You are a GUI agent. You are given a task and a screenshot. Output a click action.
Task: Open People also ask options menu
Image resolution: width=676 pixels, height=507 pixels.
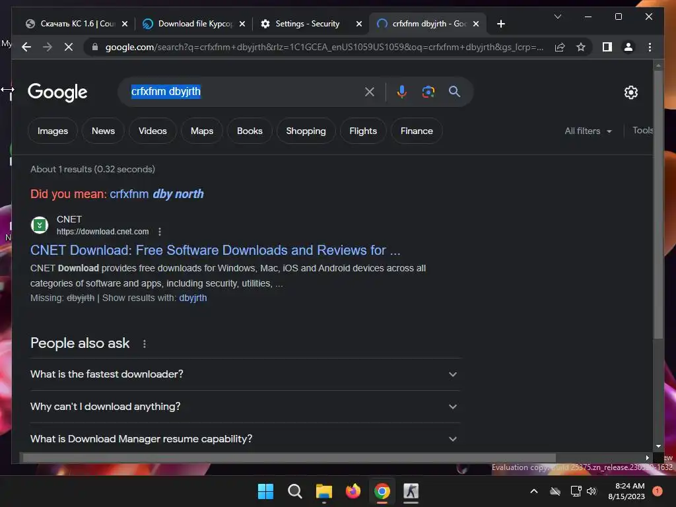point(145,343)
